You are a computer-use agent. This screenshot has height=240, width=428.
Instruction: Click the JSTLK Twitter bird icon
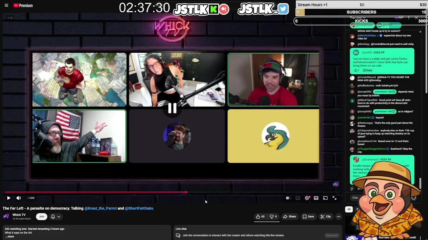pyautogui.click(x=283, y=9)
